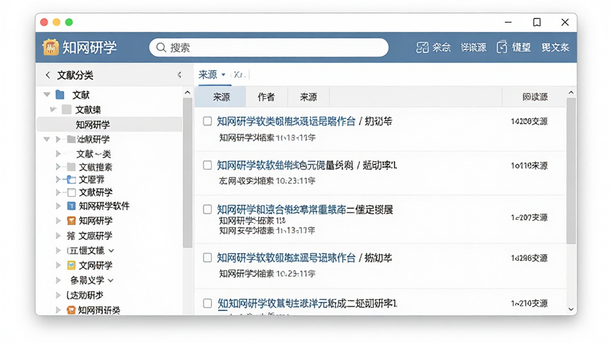This screenshot has width=610, height=343.
Task: Click the article list scrollbar up arrow
Action: click(x=571, y=92)
